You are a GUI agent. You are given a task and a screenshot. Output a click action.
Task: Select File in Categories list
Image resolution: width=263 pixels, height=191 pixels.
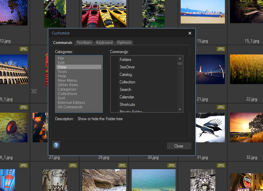click(x=79, y=58)
